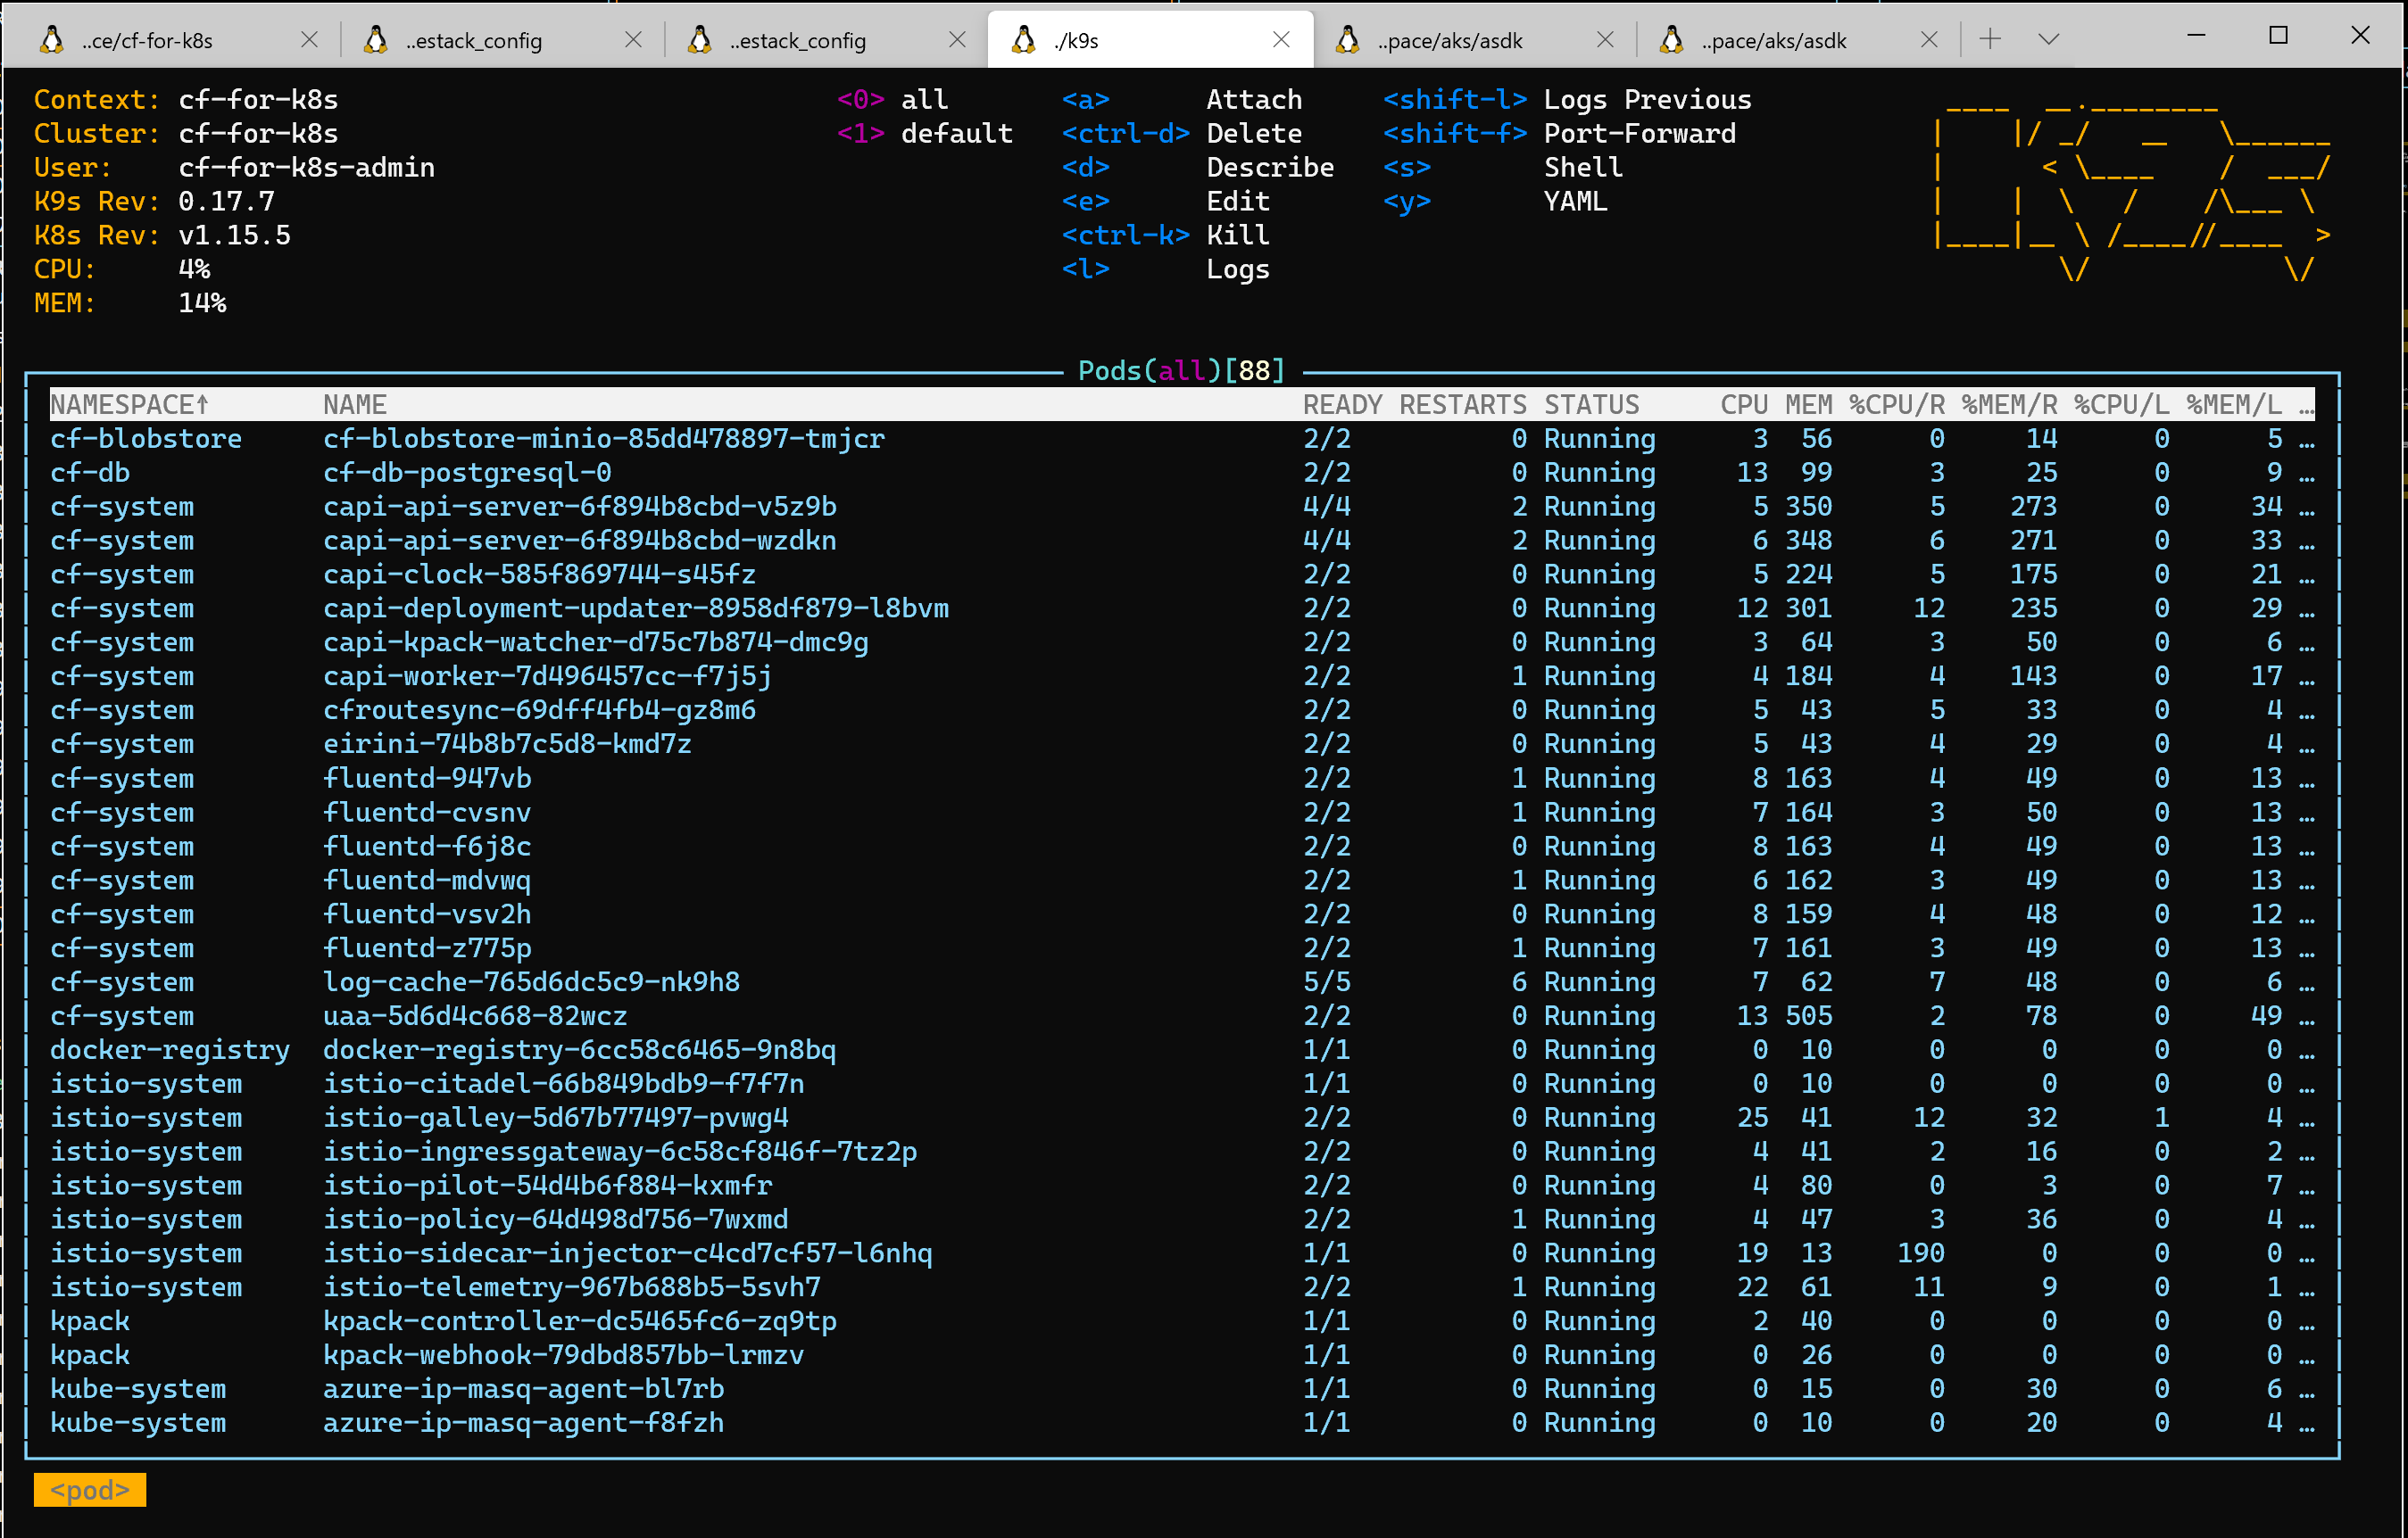Select pod capi-api-server-6f894b8cbd-v5z9b
This screenshot has height=1538, width=2408.
pos(1182,507)
